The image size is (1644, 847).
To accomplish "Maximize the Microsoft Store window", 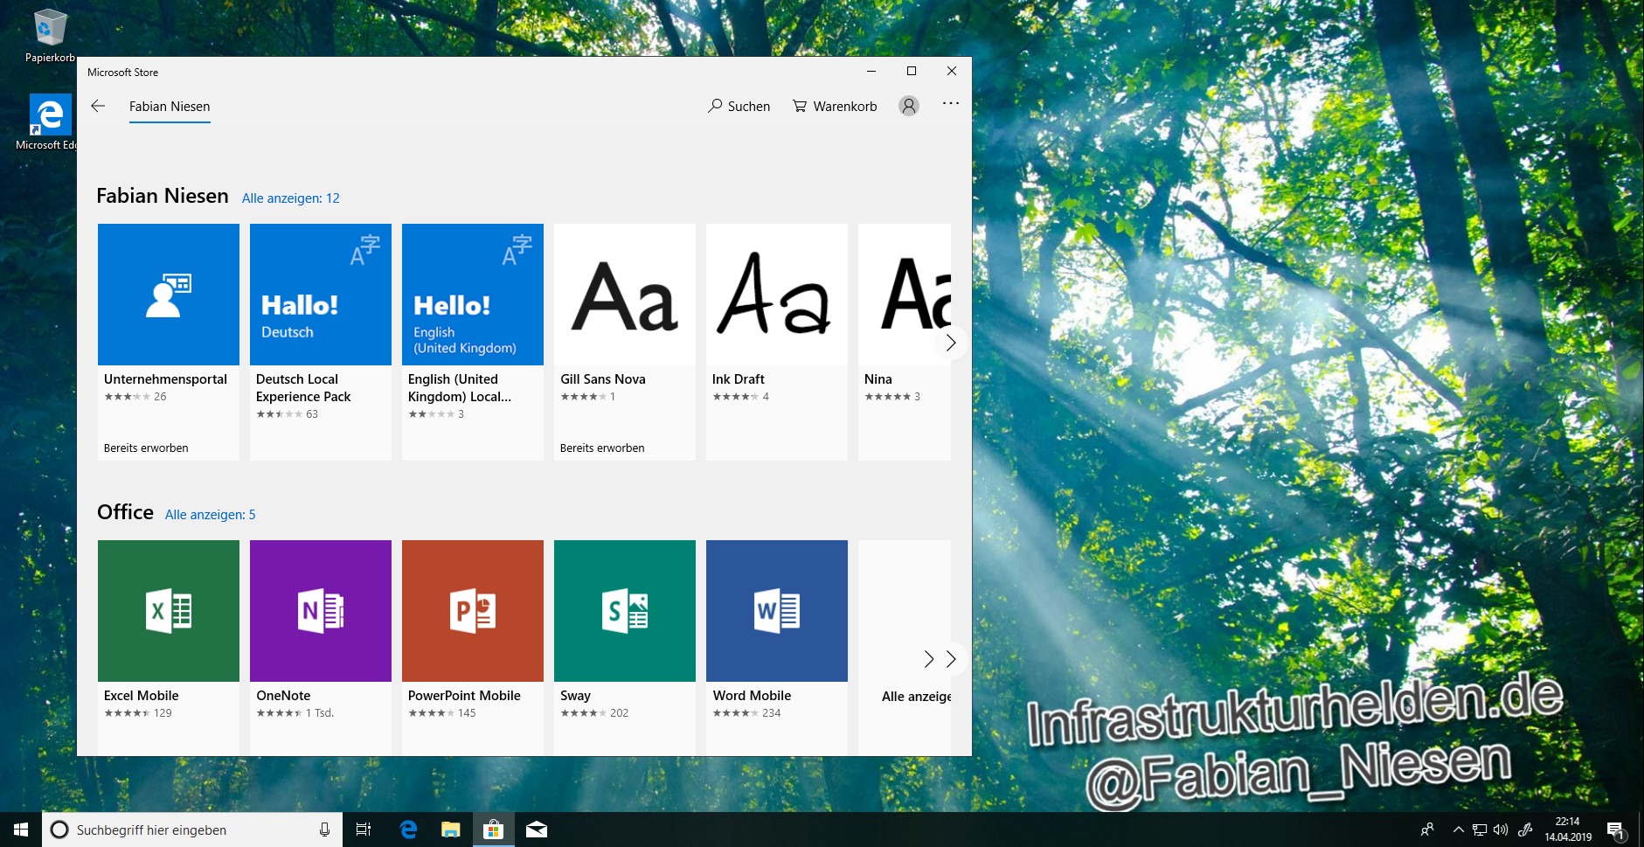I will point(912,71).
